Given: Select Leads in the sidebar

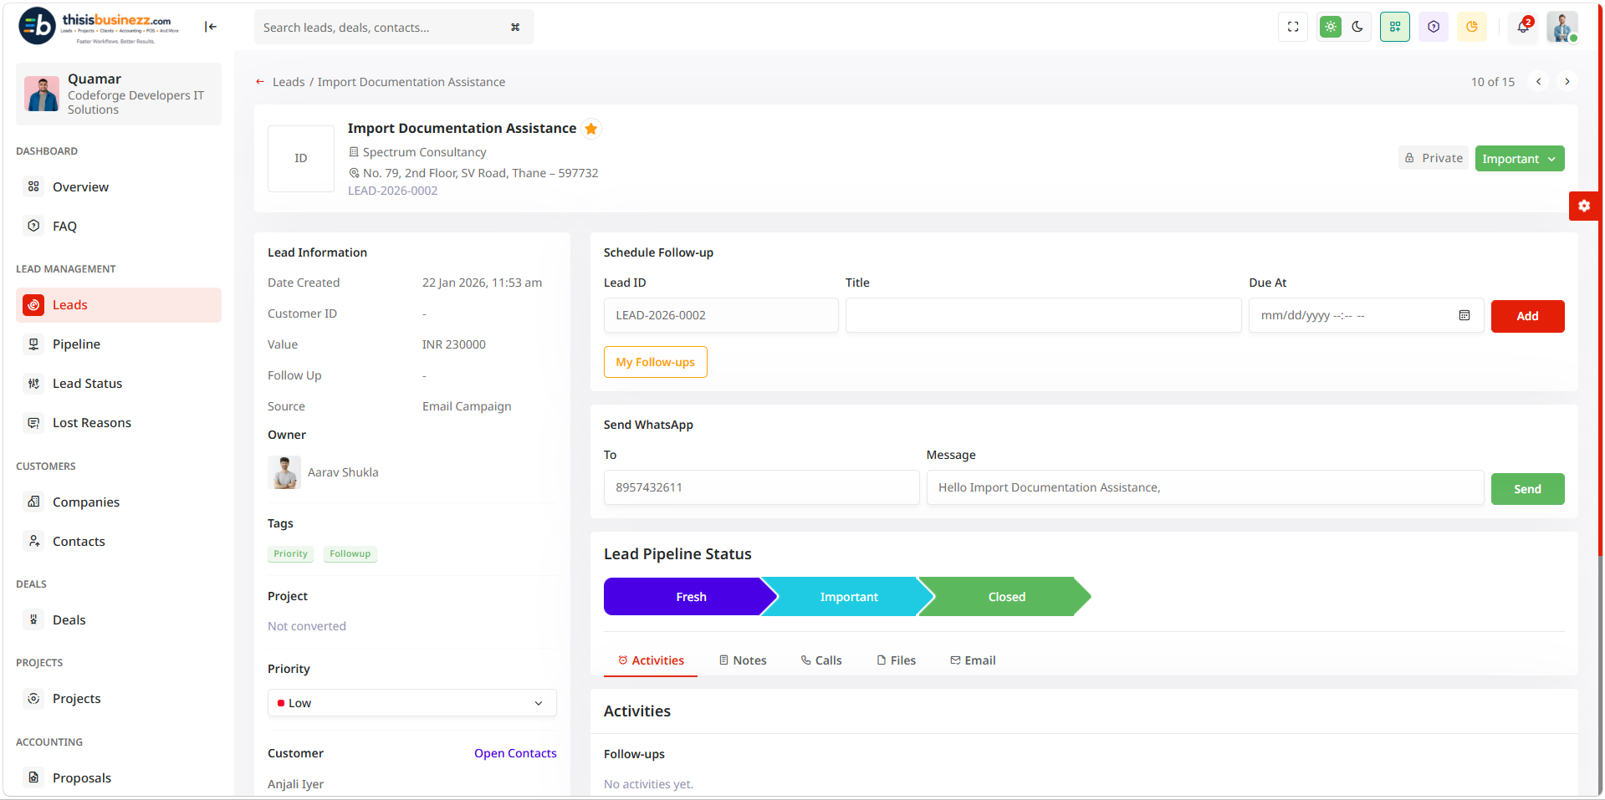Looking at the screenshot, I should (119, 305).
